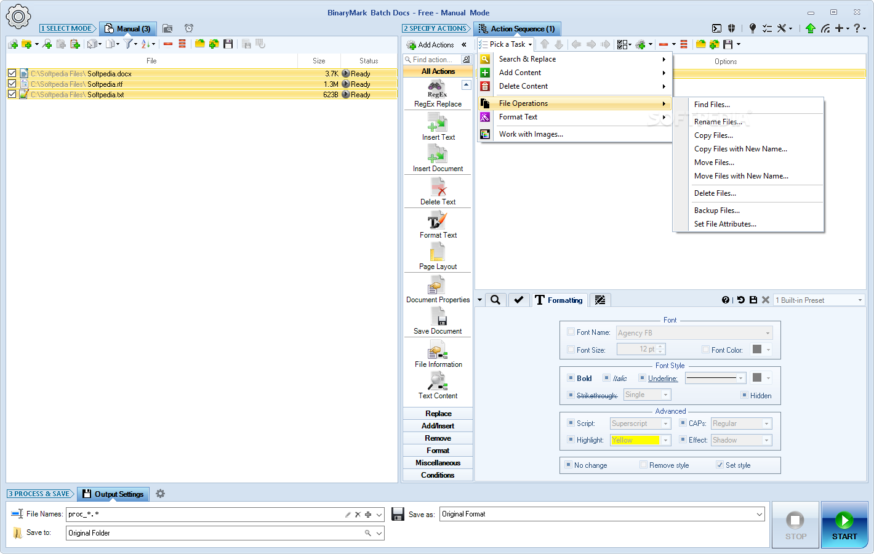Image resolution: width=874 pixels, height=554 pixels.
Task: Open the Search & Replace submenu
Action: [574, 59]
